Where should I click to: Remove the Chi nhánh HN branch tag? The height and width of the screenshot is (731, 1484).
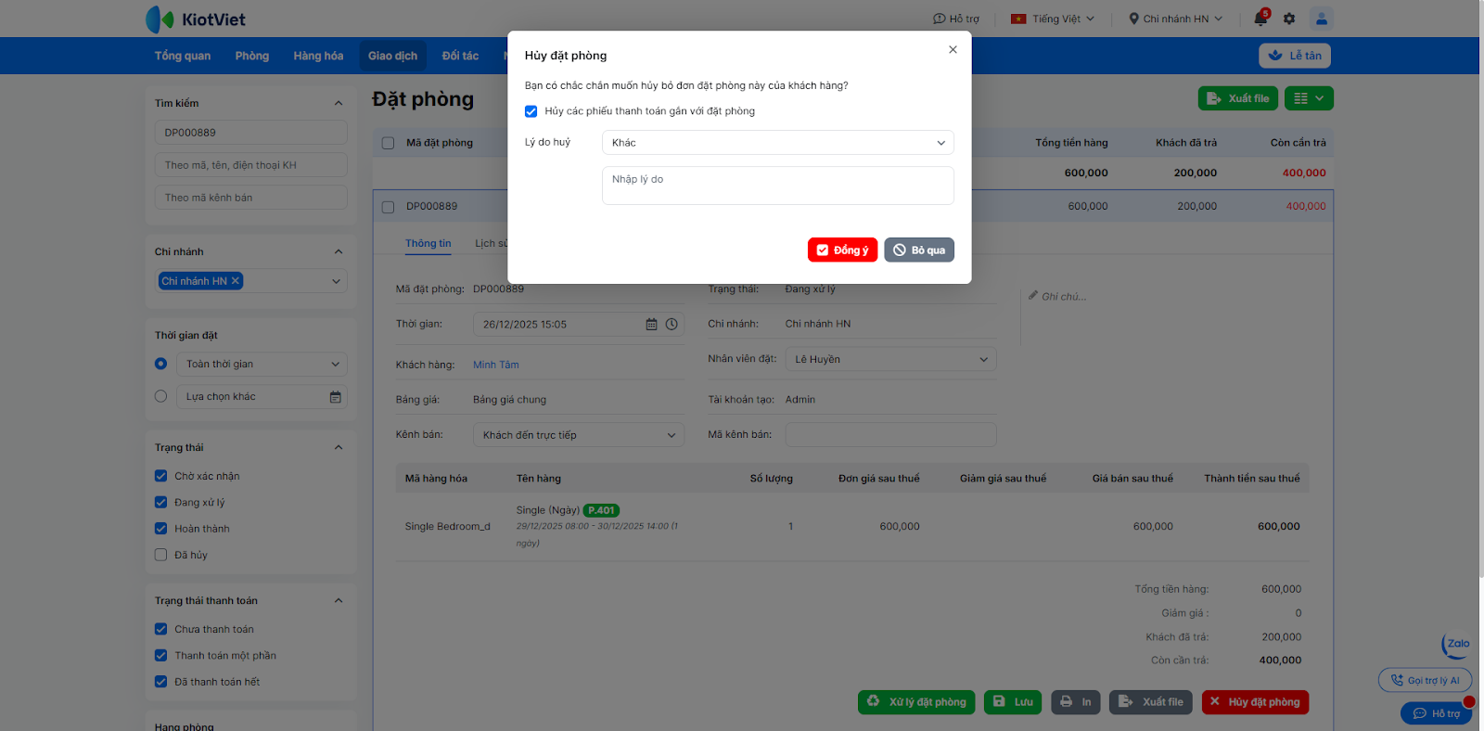click(x=236, y=281)
